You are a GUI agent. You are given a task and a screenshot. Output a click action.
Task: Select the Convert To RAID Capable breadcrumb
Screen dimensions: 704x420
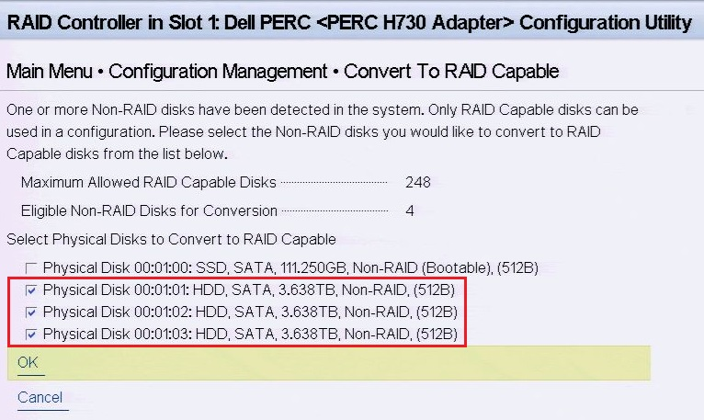451,71
